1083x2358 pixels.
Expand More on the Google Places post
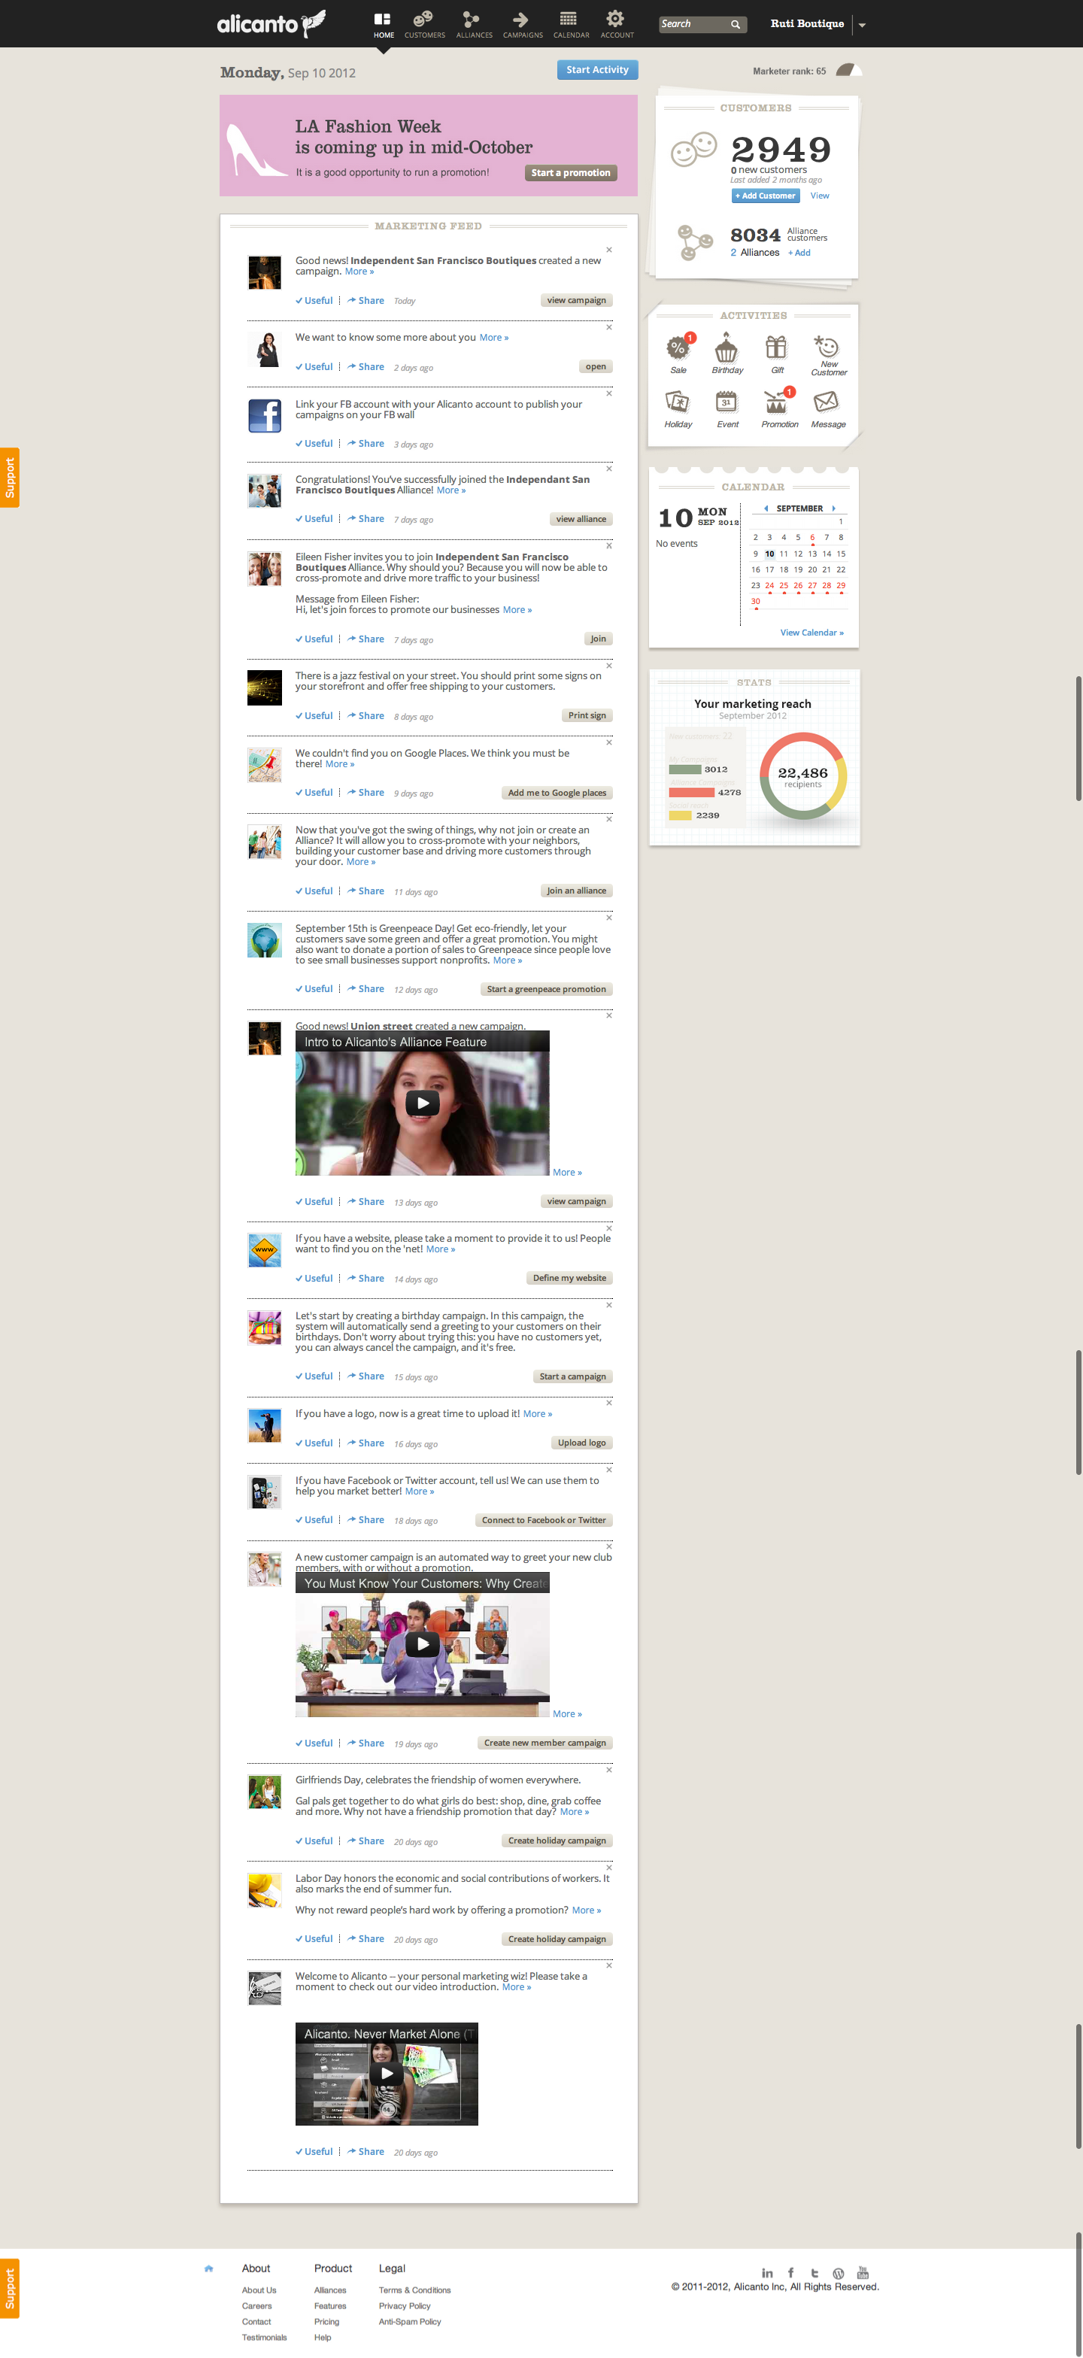tap(340, 764)
